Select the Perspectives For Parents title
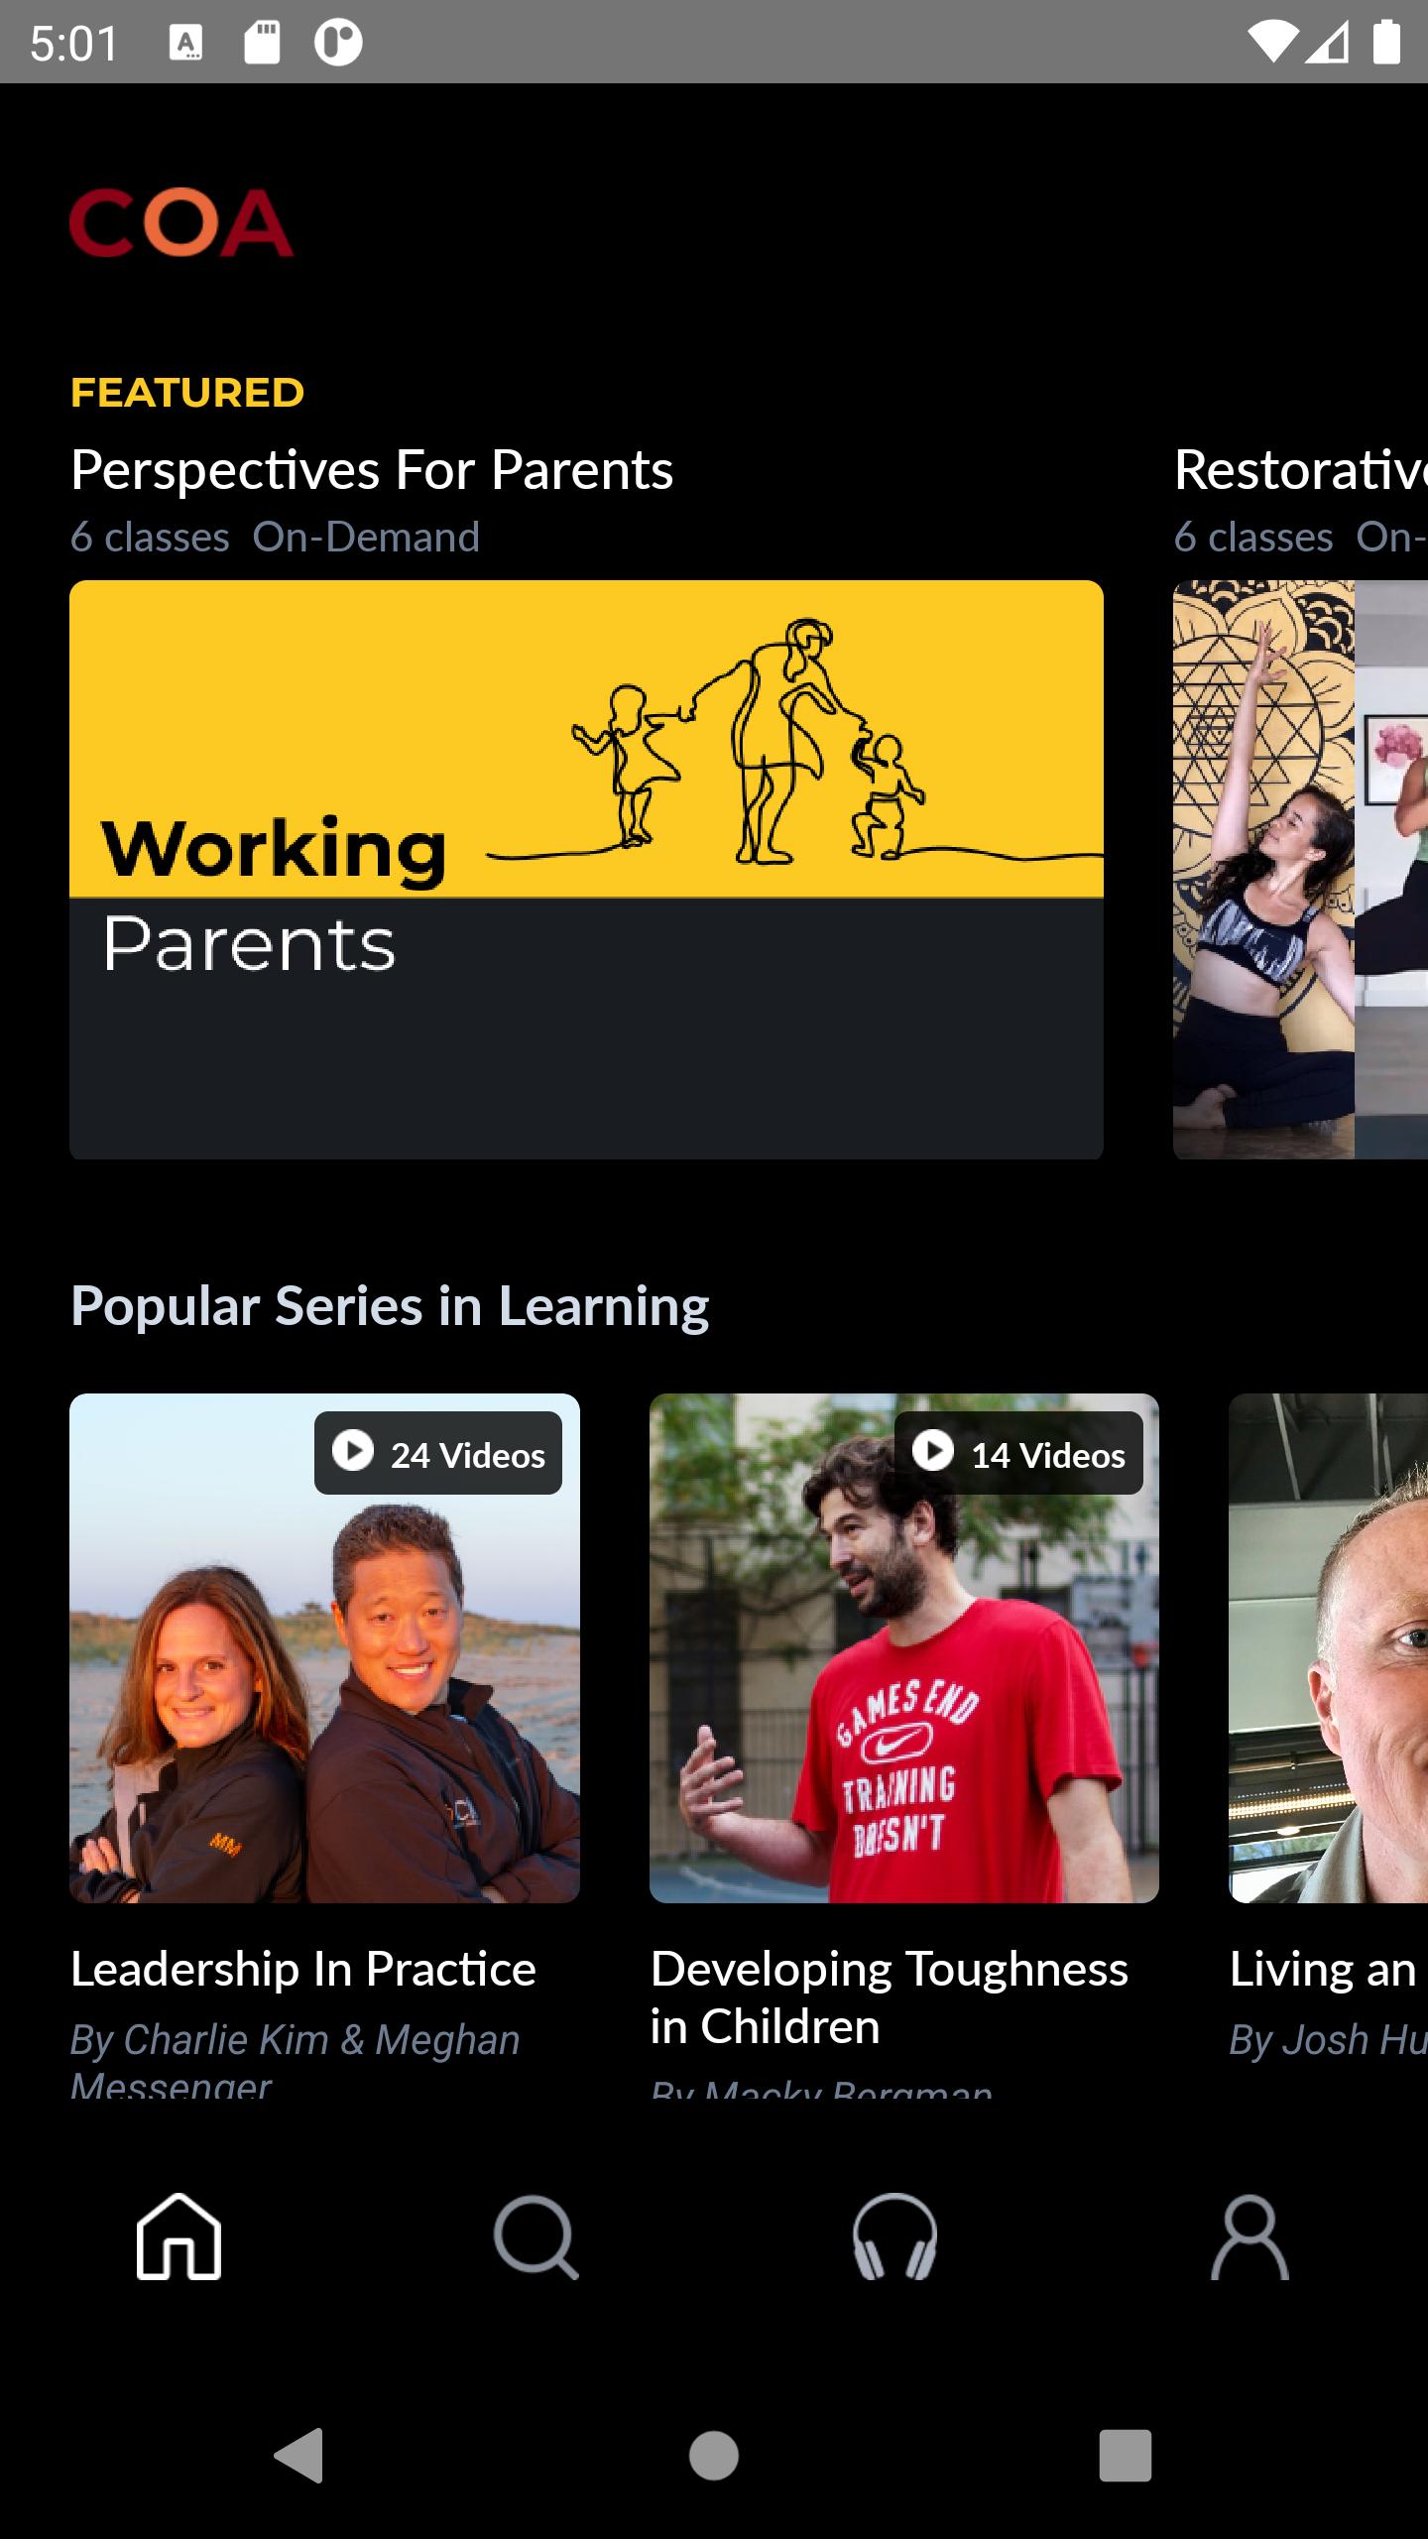Image resolution: width=1428 pixels, height=2539 pixels. click(x=372, y=470)
